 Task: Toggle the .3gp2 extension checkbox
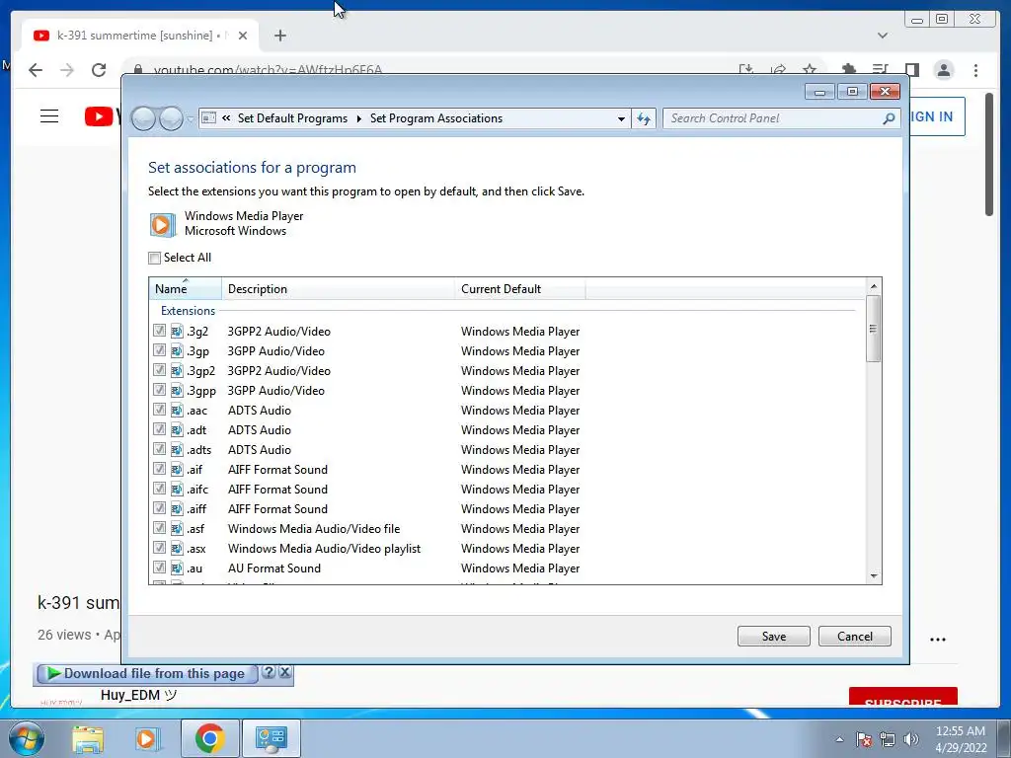(x=159, y=370)
